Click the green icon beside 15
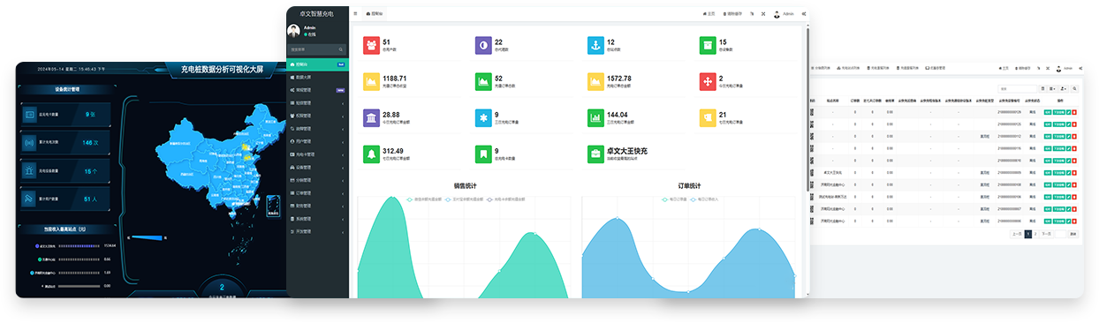The width and height of the screenshot is (1099, 323). click(x=707, y=44)
